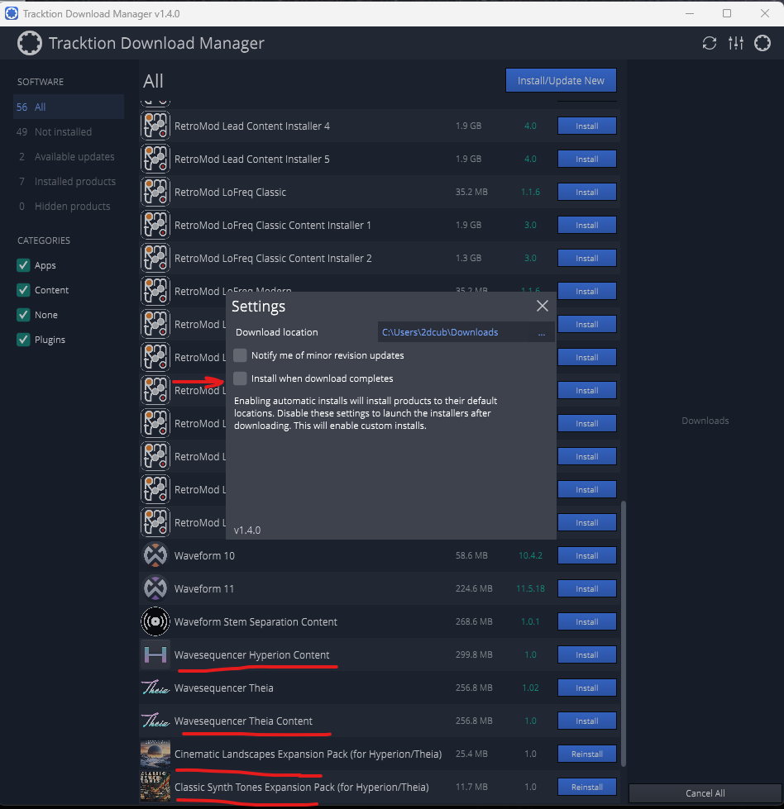Install Waveform 10

click(586, 555)
